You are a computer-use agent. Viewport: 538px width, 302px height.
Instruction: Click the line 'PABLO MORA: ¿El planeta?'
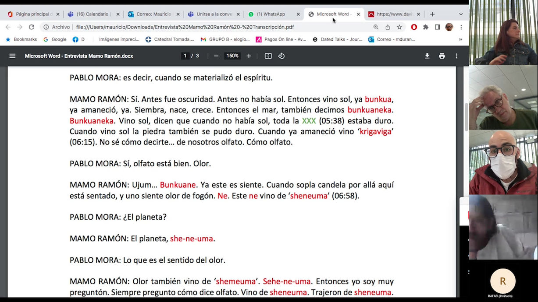[x=118, y=217]
